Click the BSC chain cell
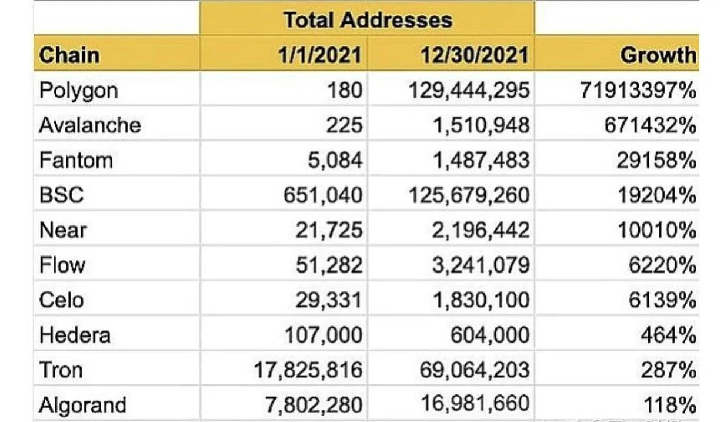This screenshot has width=727, height=422. point(61,195)
